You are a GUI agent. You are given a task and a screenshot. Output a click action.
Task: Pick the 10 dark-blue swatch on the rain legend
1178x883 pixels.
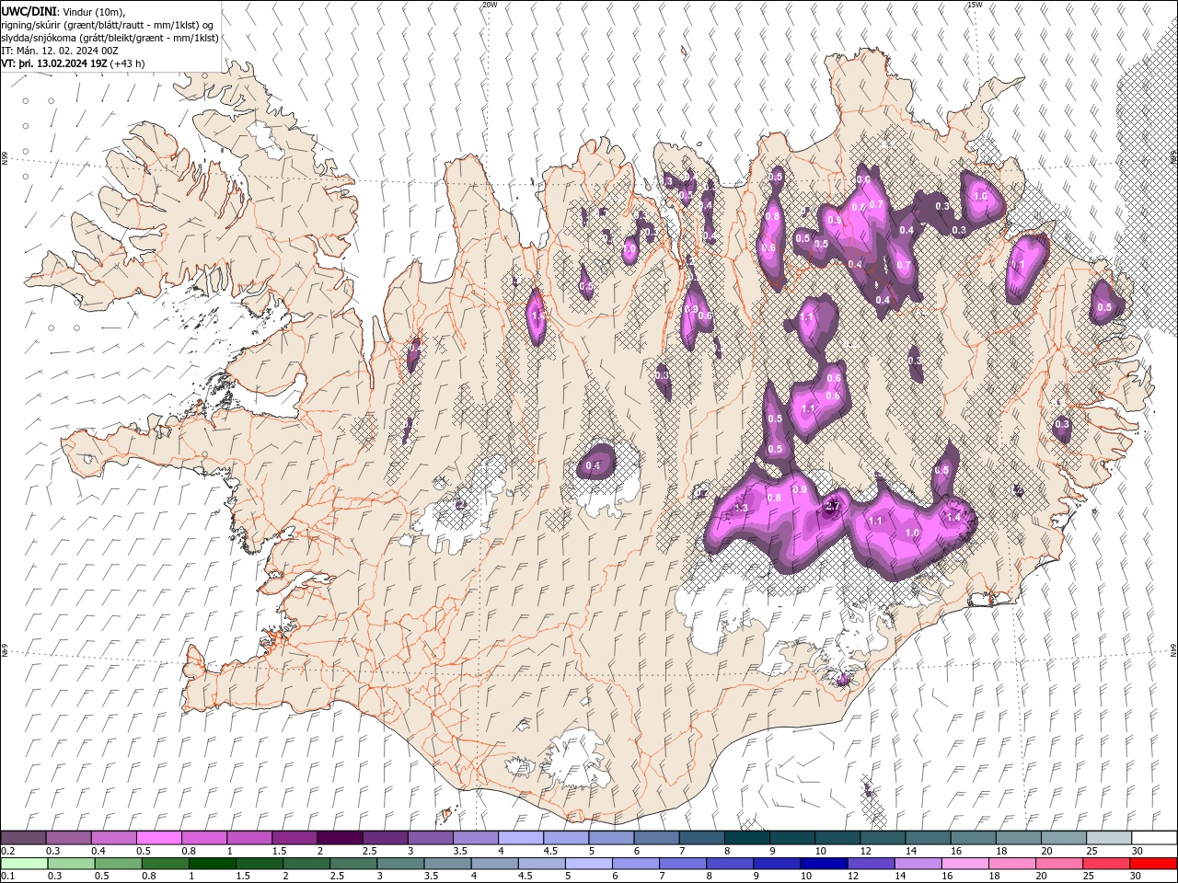pos(823,864)
